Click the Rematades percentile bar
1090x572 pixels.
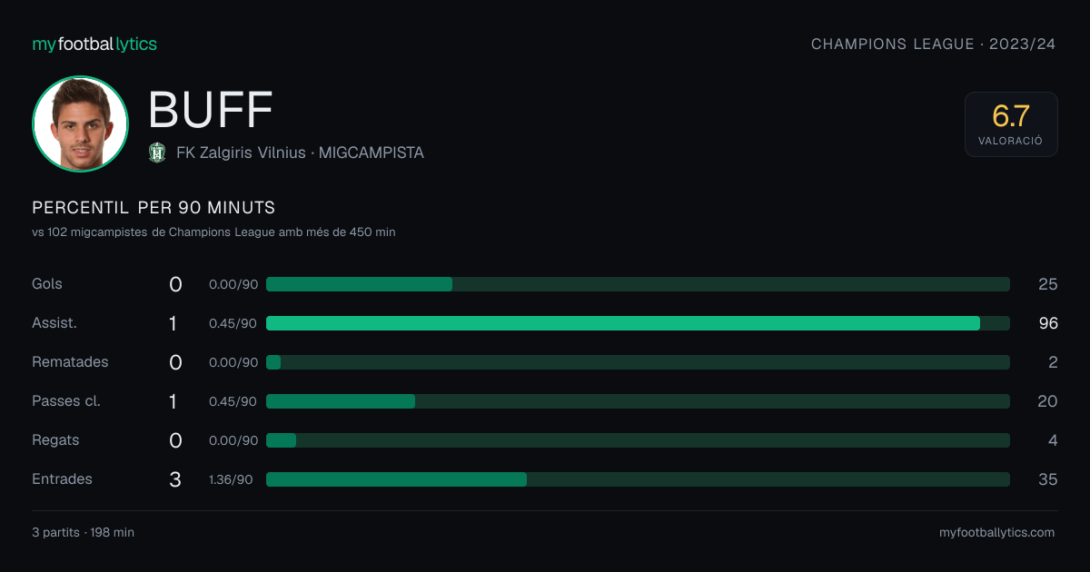[638, 362]
